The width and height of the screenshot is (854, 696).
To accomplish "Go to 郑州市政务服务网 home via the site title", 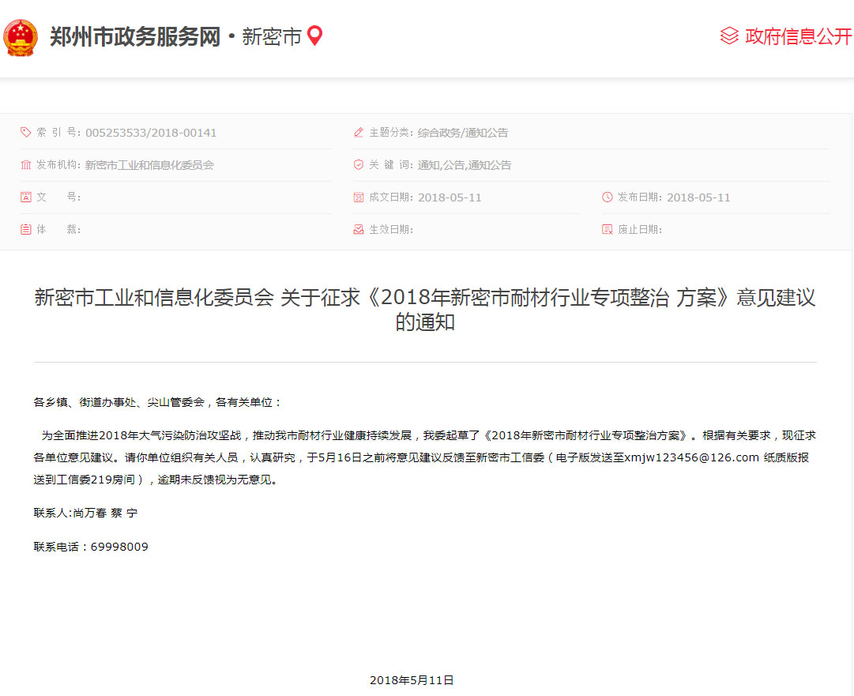I will point(135,37).
